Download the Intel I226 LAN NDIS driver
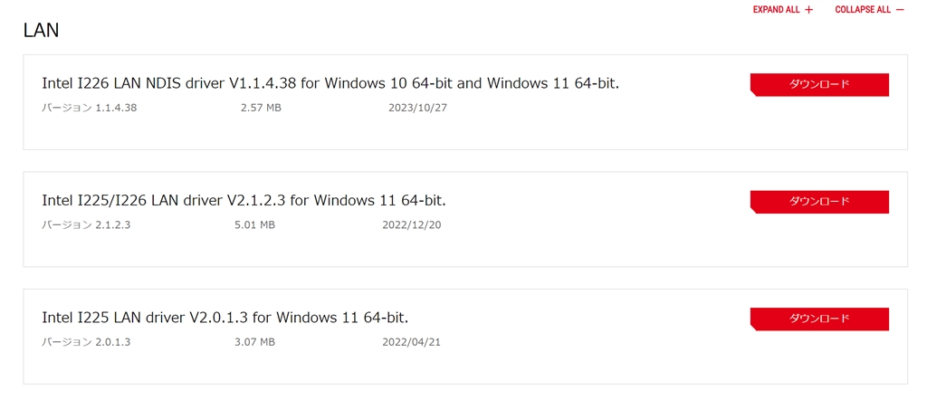Screen dimensions: 927x400 click(819, 84)
